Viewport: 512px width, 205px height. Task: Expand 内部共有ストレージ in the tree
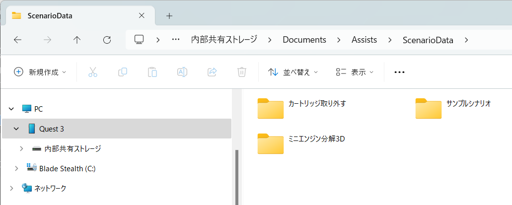pyautogui.click(x=21, y=148)
